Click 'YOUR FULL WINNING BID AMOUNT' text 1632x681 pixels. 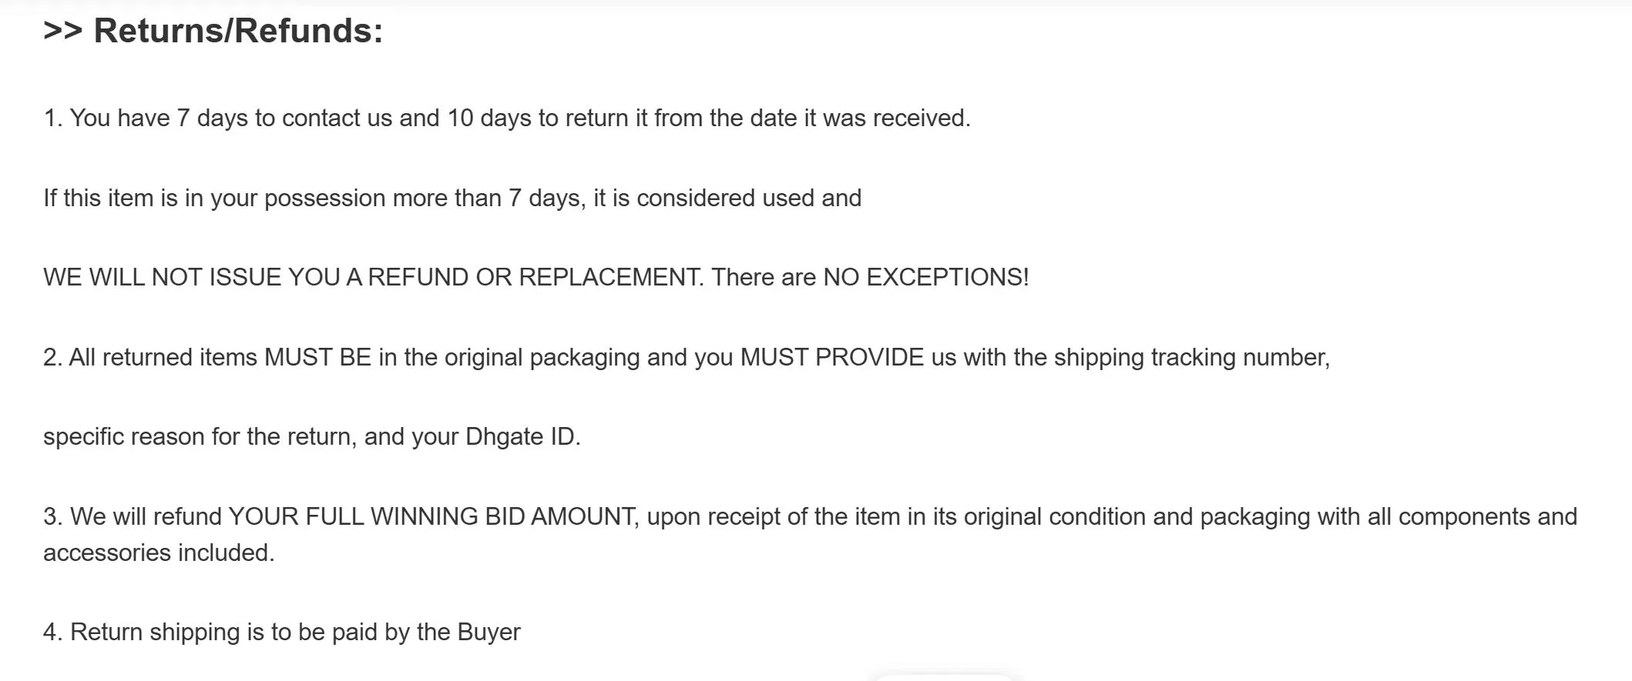click(x=433, y=516)
